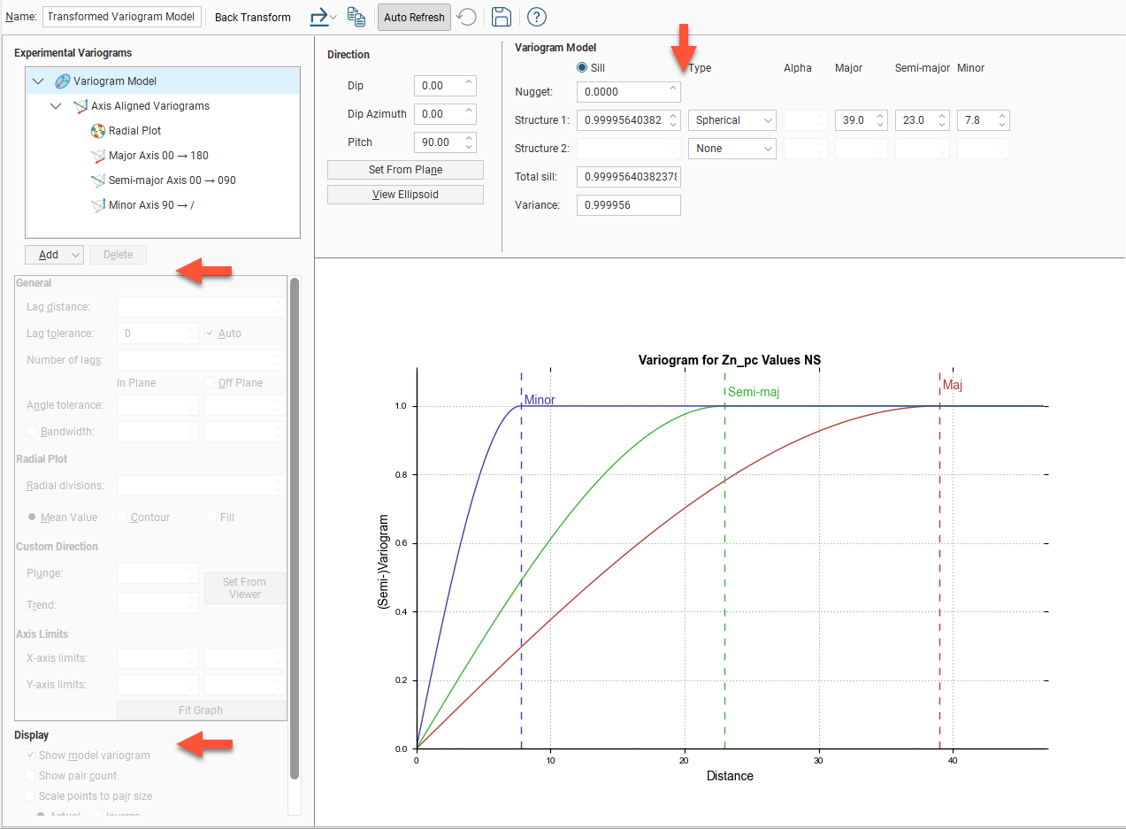This screenshot has width=1126, height=829.
Task: Click the export arrow icon
Action: (x=321, y=17)
